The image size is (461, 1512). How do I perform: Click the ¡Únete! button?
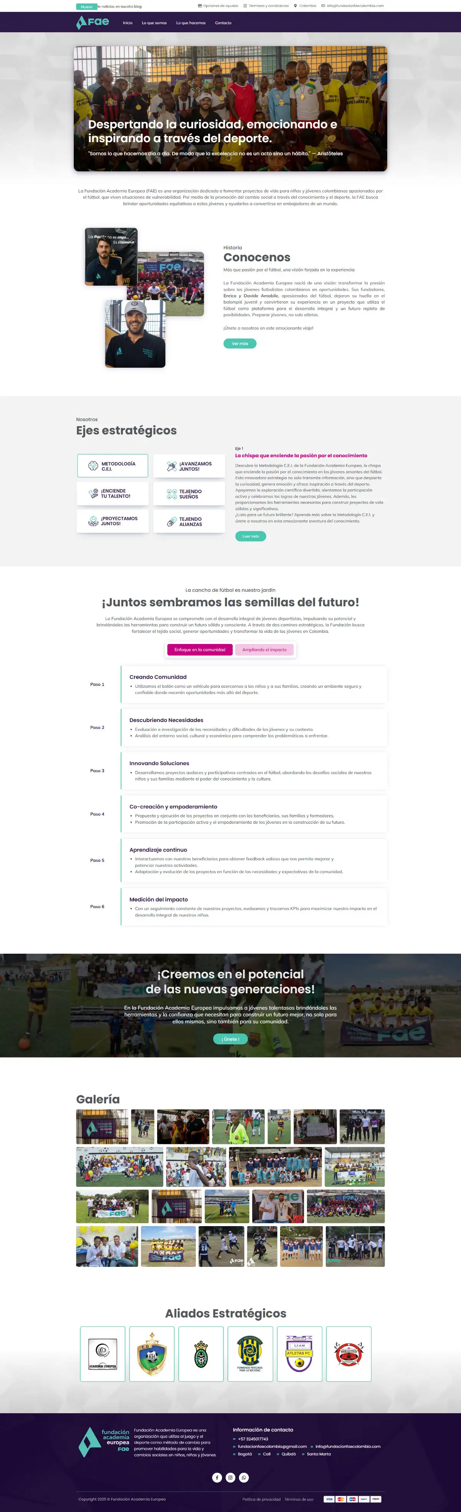coord(230,1038)
